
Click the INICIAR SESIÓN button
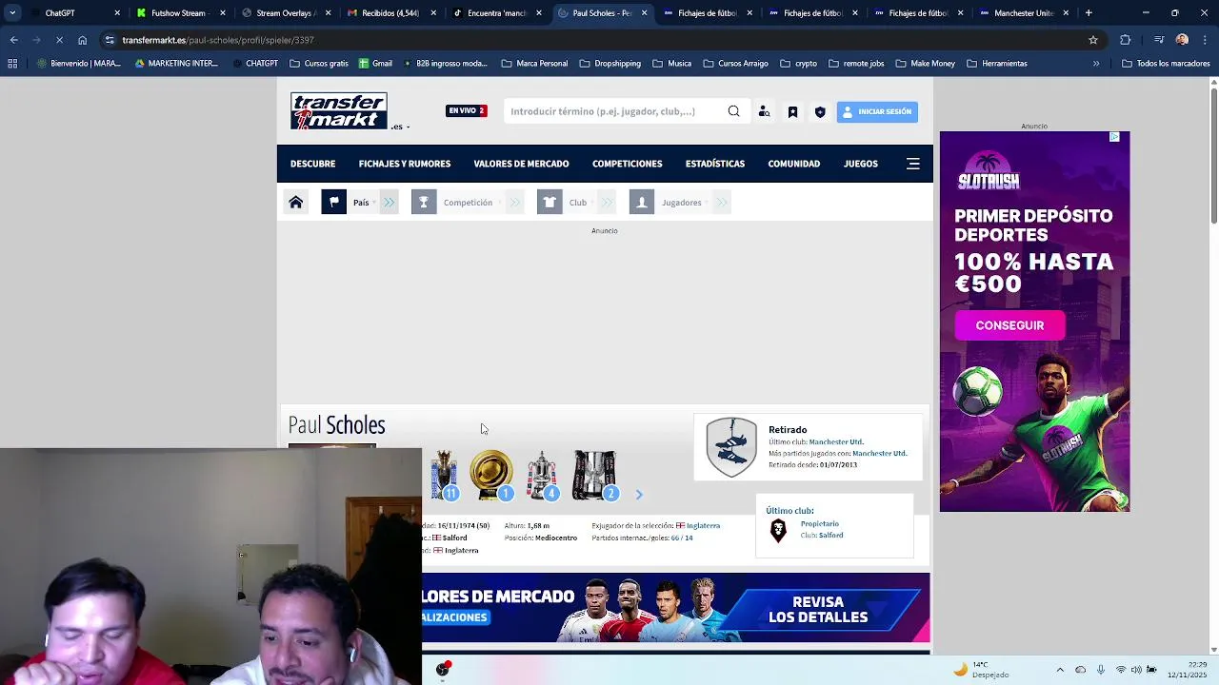pos(877,111)
